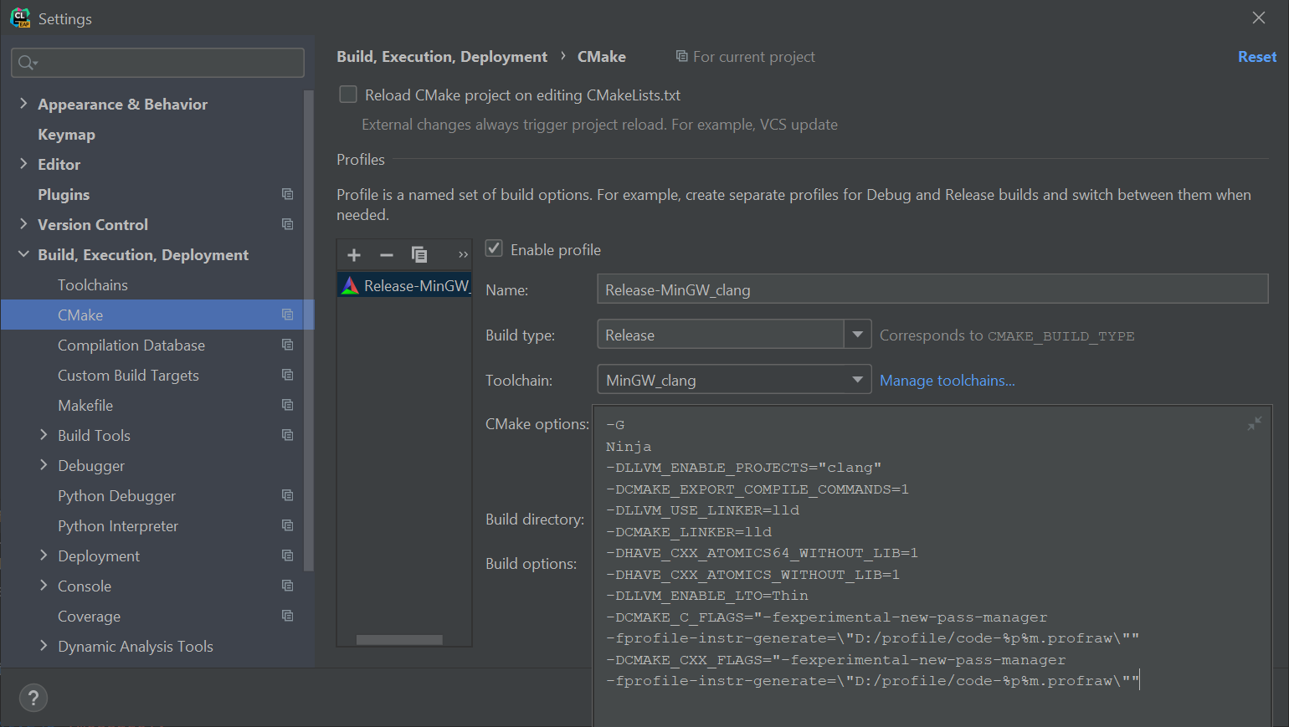Click the settings tree vertical scrollbar

click(309, 330)
